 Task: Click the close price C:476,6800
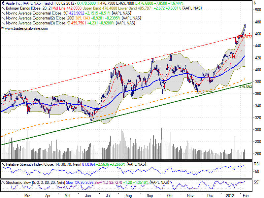[x=144, y=3]
